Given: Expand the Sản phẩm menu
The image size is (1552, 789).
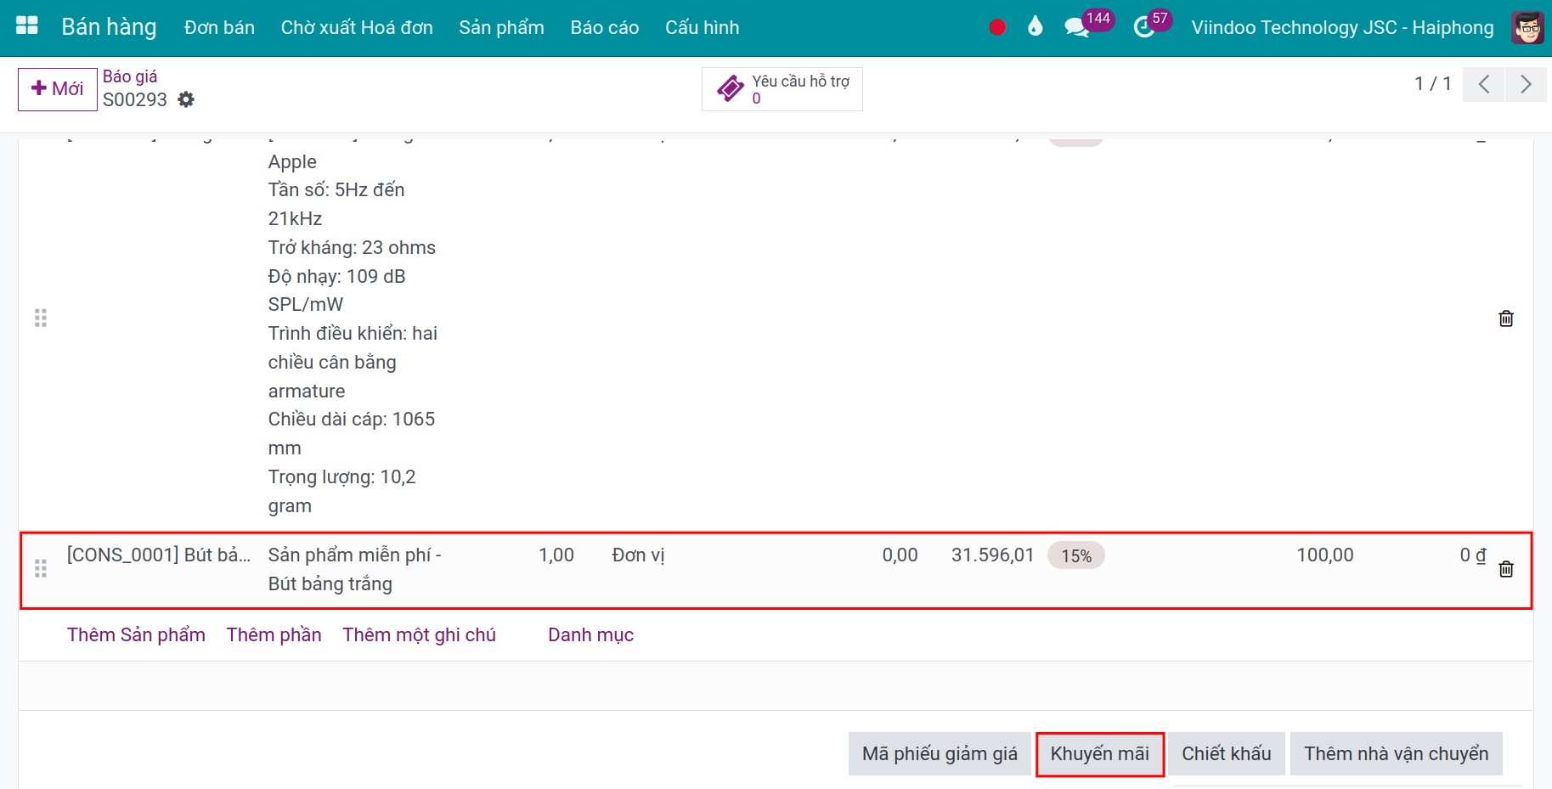Looking at the screenshot, I should click(501, 27).
